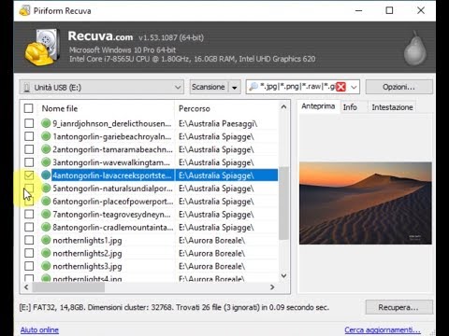This screenshot has width=449, height=336.
Task: Open the Opzioni... settings button
Action: coord(398,87)
